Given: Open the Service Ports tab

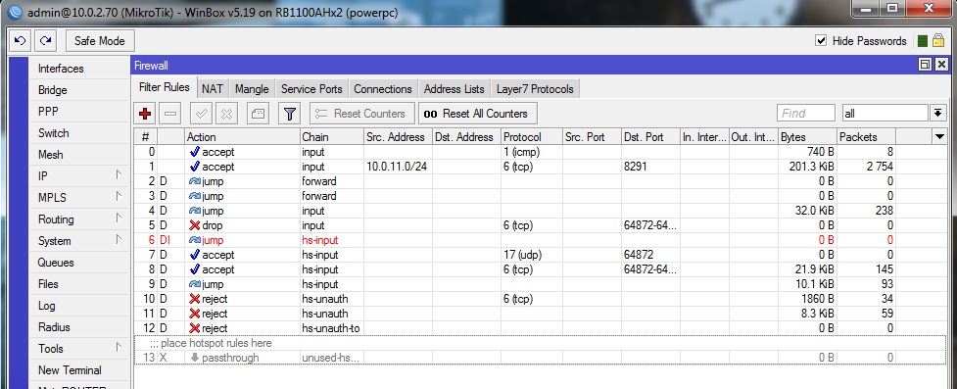Looking at the screenshot, I should pos(311,88).
